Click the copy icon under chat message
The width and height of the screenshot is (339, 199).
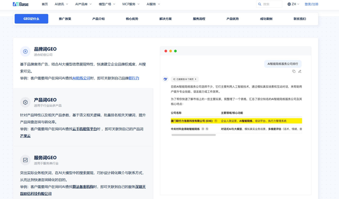(x=293, y=71)
